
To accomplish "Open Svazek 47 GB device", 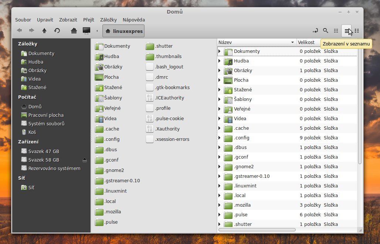I will (40, 152).
